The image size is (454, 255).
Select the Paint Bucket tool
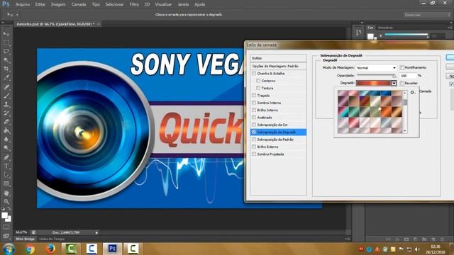tap(6, 130)
